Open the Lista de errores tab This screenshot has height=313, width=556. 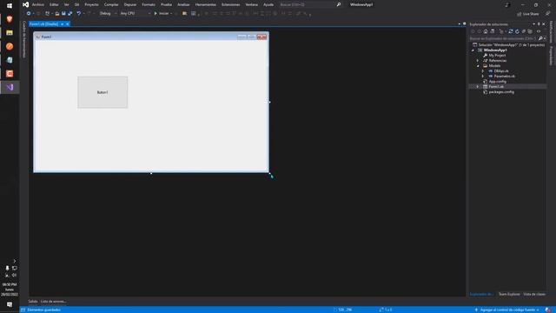point(53,302)
